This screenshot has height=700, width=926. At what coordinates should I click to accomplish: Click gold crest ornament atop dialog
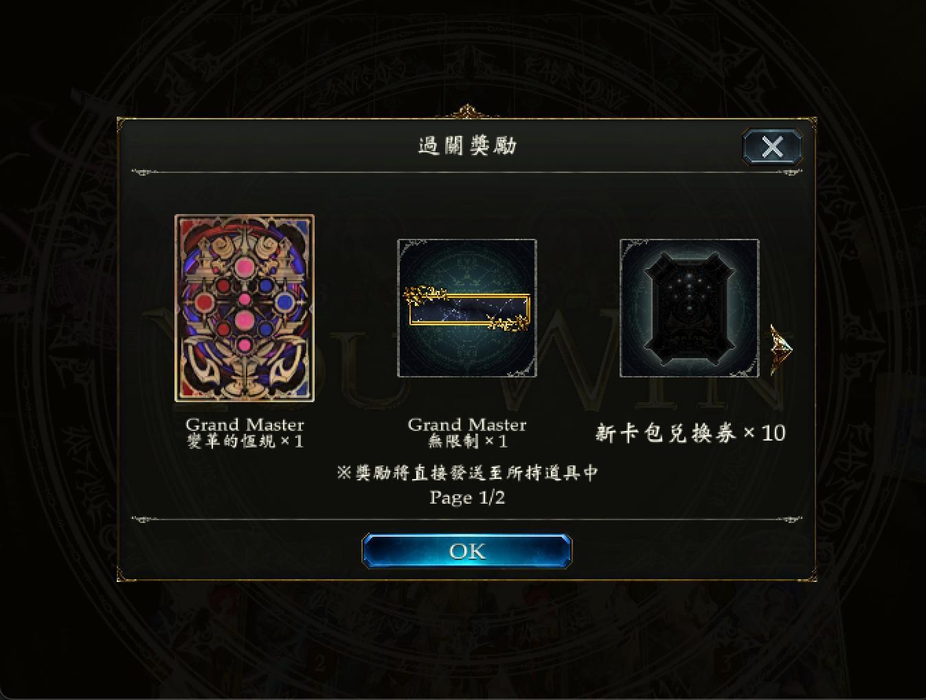(x=467, y=111)
